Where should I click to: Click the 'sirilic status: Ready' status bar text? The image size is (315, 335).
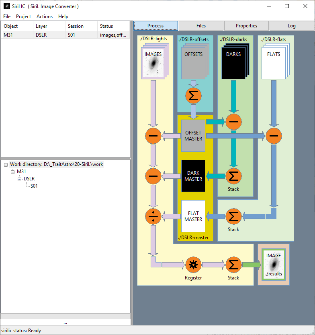point(21,331)
